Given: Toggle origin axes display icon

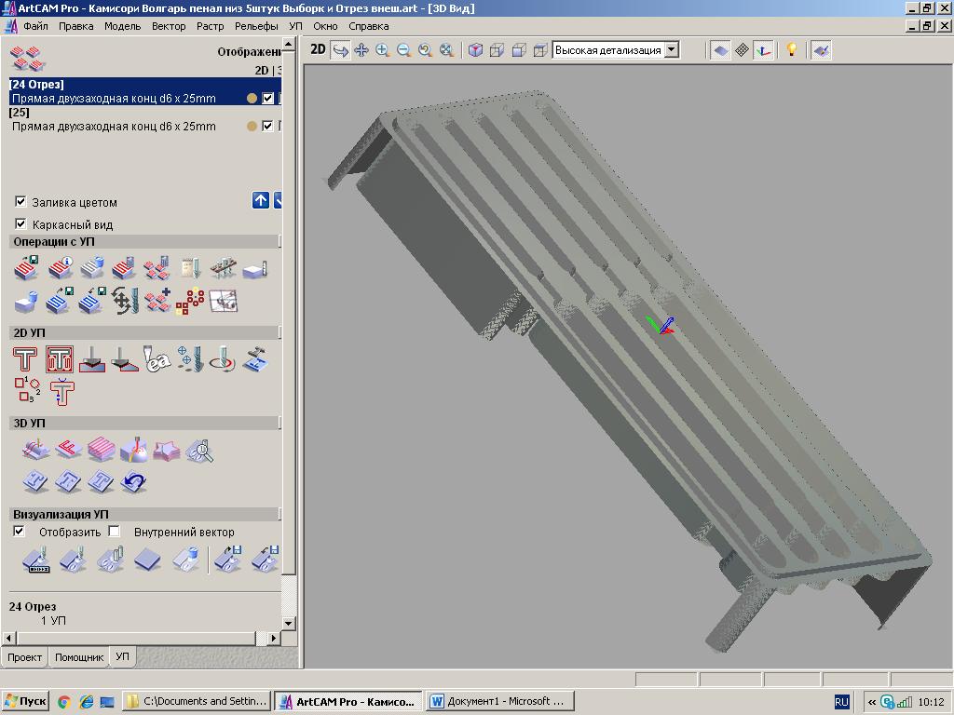Looking at the screenshot, I should [763, 50].
